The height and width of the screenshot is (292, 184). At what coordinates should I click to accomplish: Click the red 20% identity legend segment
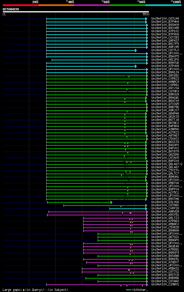(21, 5)
